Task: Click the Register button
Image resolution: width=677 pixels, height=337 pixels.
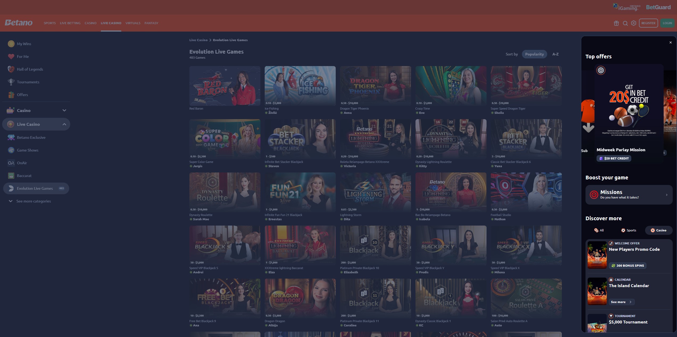Action: click(648, 23)
